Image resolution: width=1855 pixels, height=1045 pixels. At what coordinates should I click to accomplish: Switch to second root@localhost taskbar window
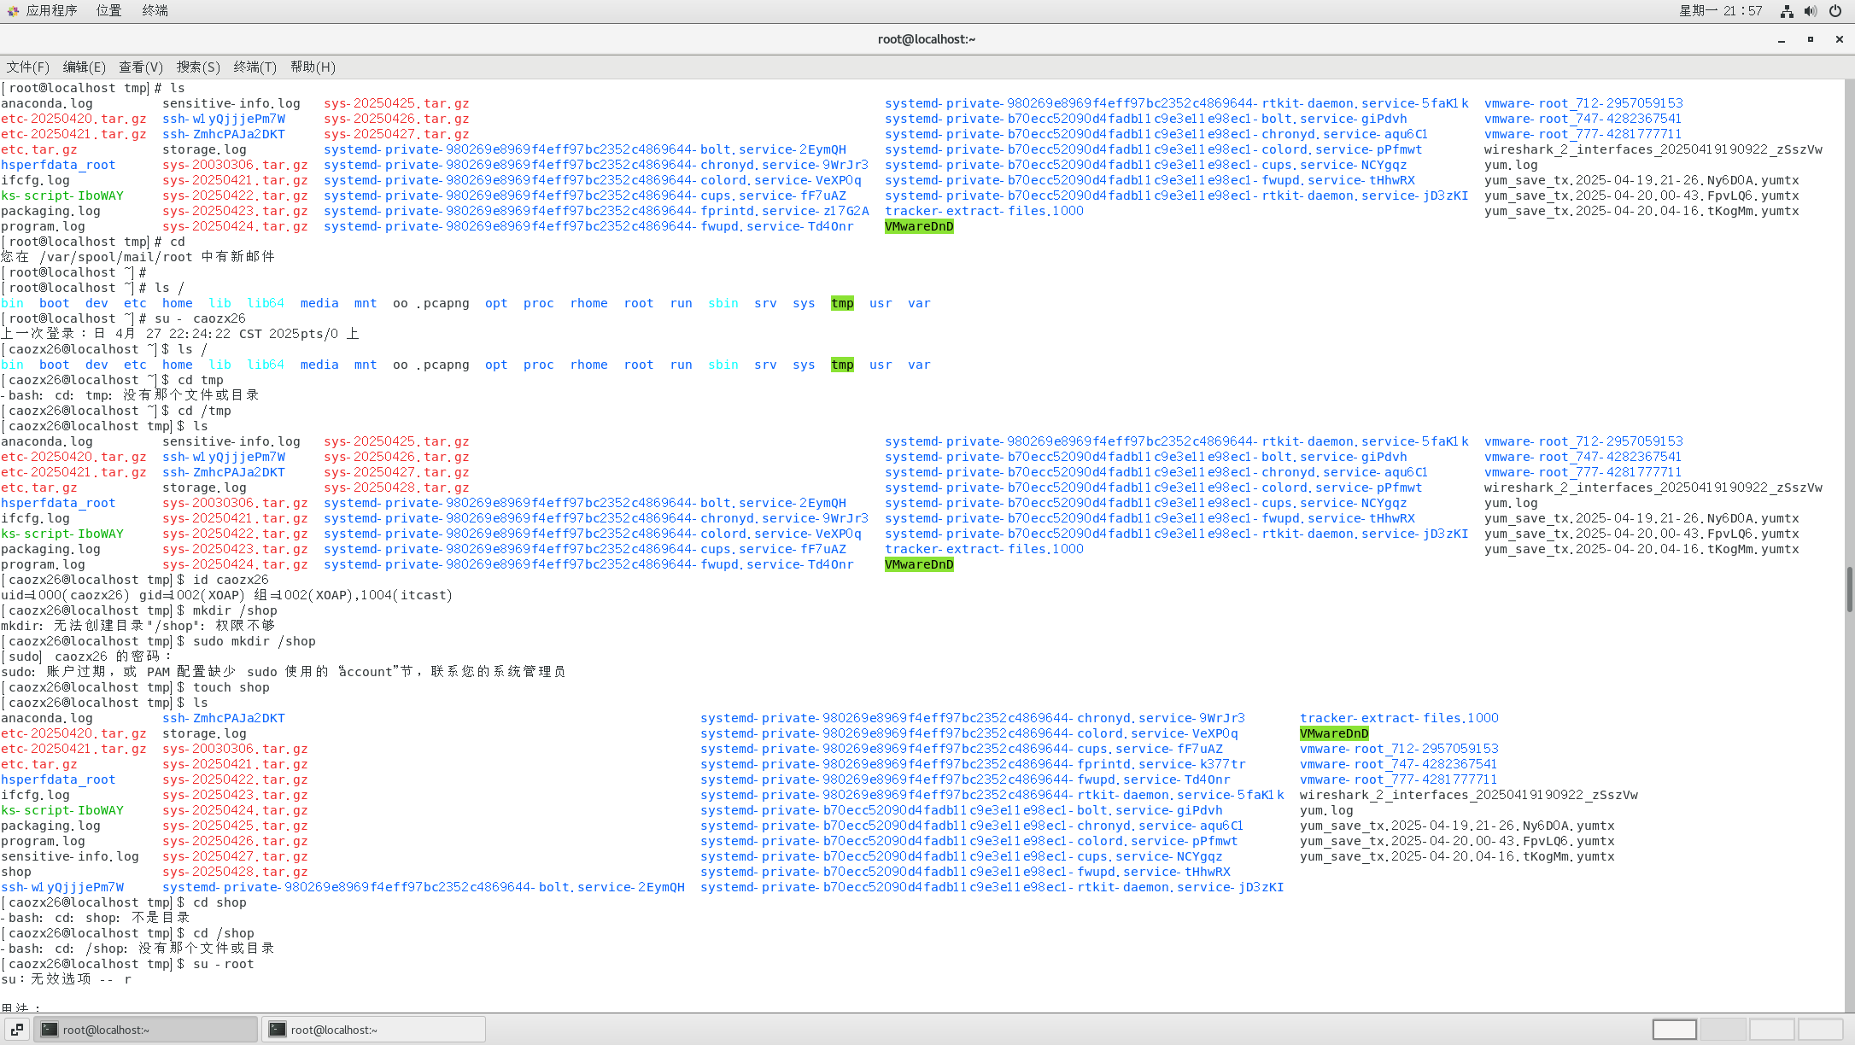373,1030
